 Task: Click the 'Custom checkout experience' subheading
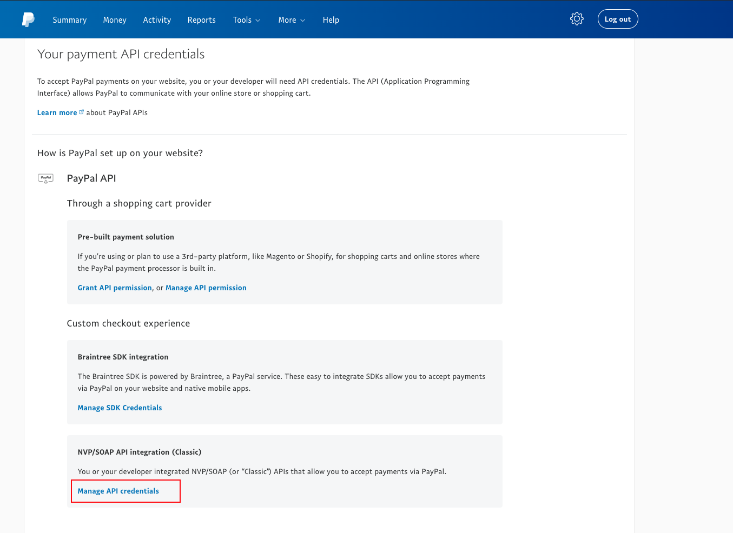point(128,323)
